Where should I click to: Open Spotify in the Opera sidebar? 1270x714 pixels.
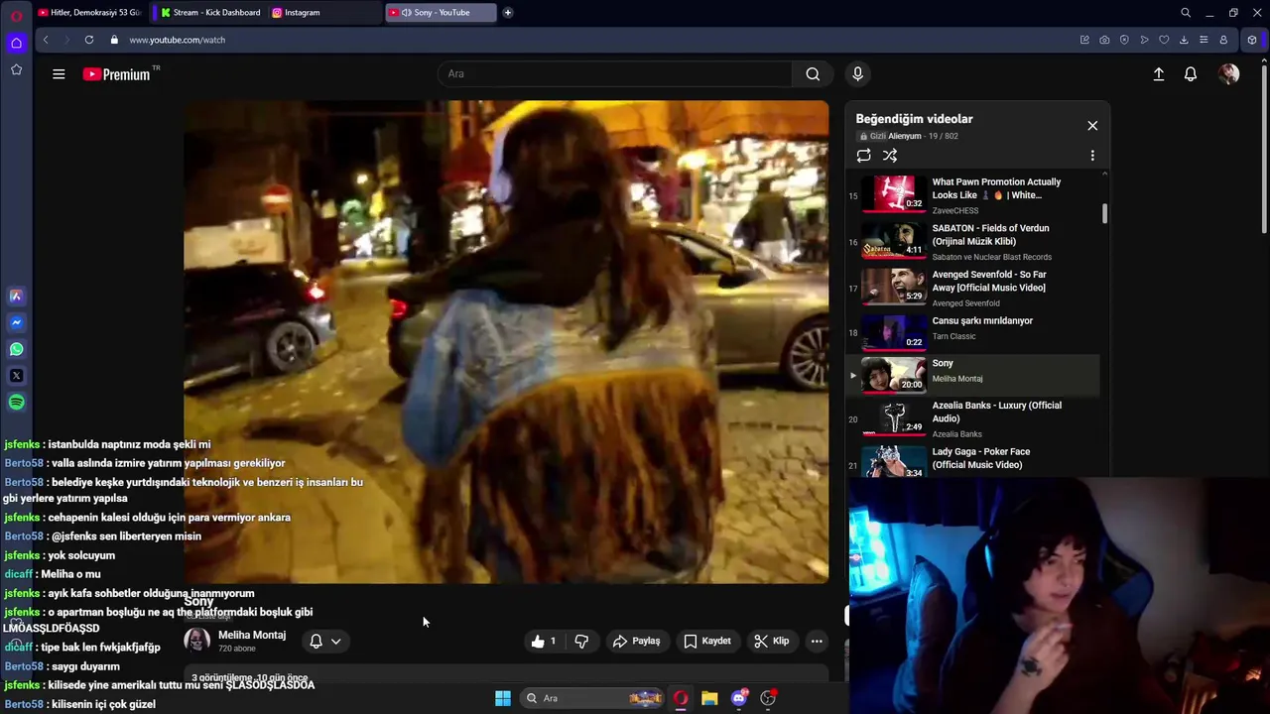pos(16,403)
